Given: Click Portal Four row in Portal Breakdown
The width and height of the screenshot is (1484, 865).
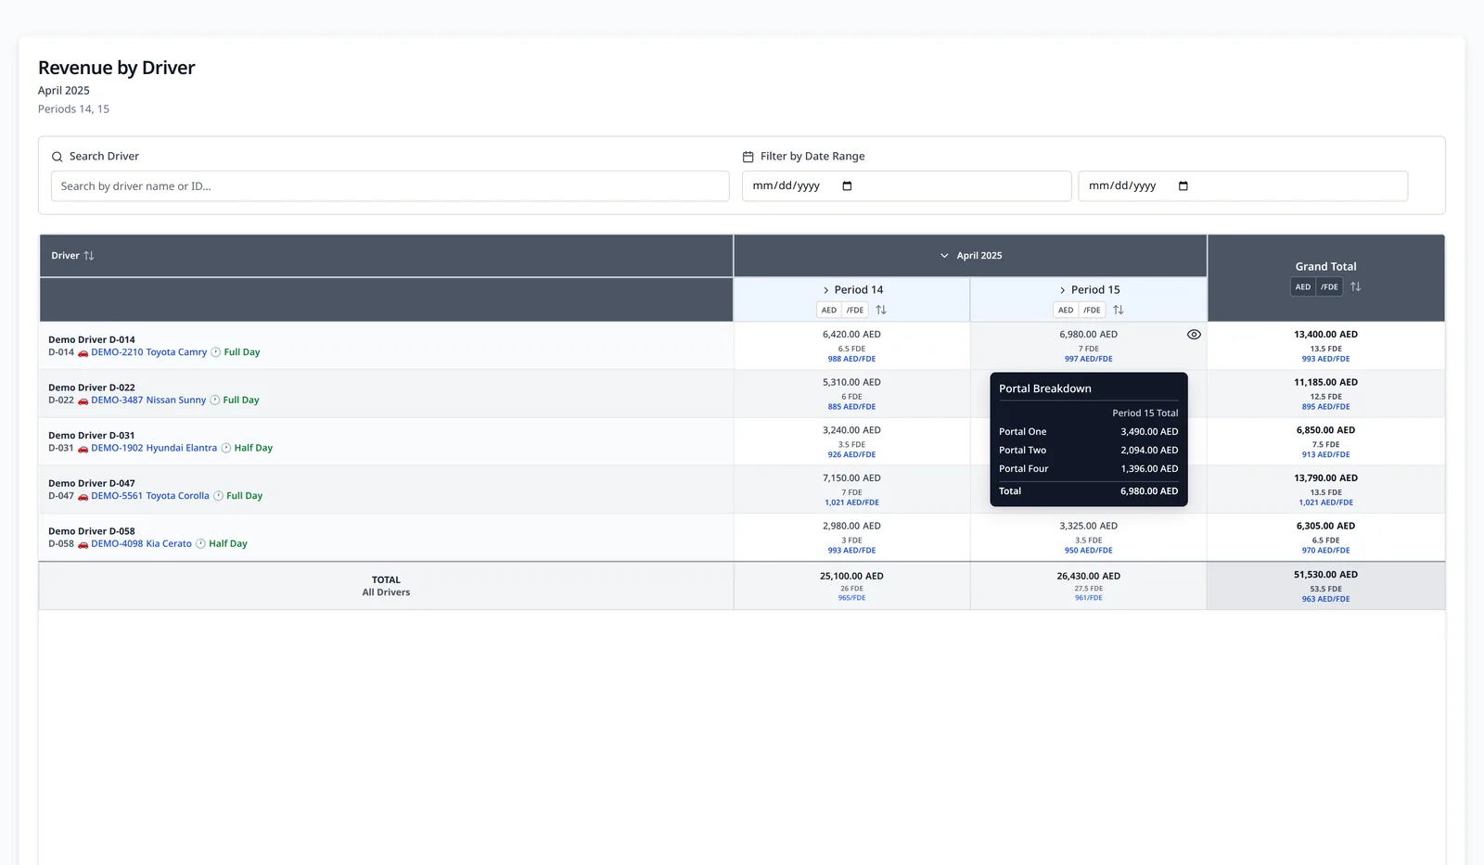Looking at the screenshot, I should click(x=1089, y=469).
